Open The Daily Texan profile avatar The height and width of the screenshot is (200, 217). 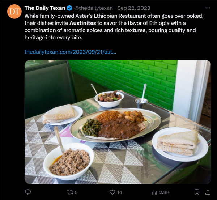point(14,12)
